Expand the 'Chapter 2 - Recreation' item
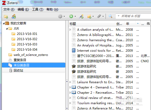This screenshot has height=110, width=151. click(x=70, y=93)
